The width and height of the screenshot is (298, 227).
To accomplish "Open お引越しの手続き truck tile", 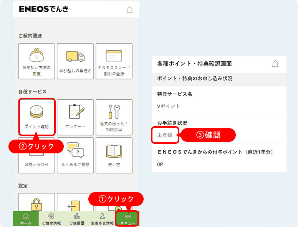I will (x=75, y=61).
